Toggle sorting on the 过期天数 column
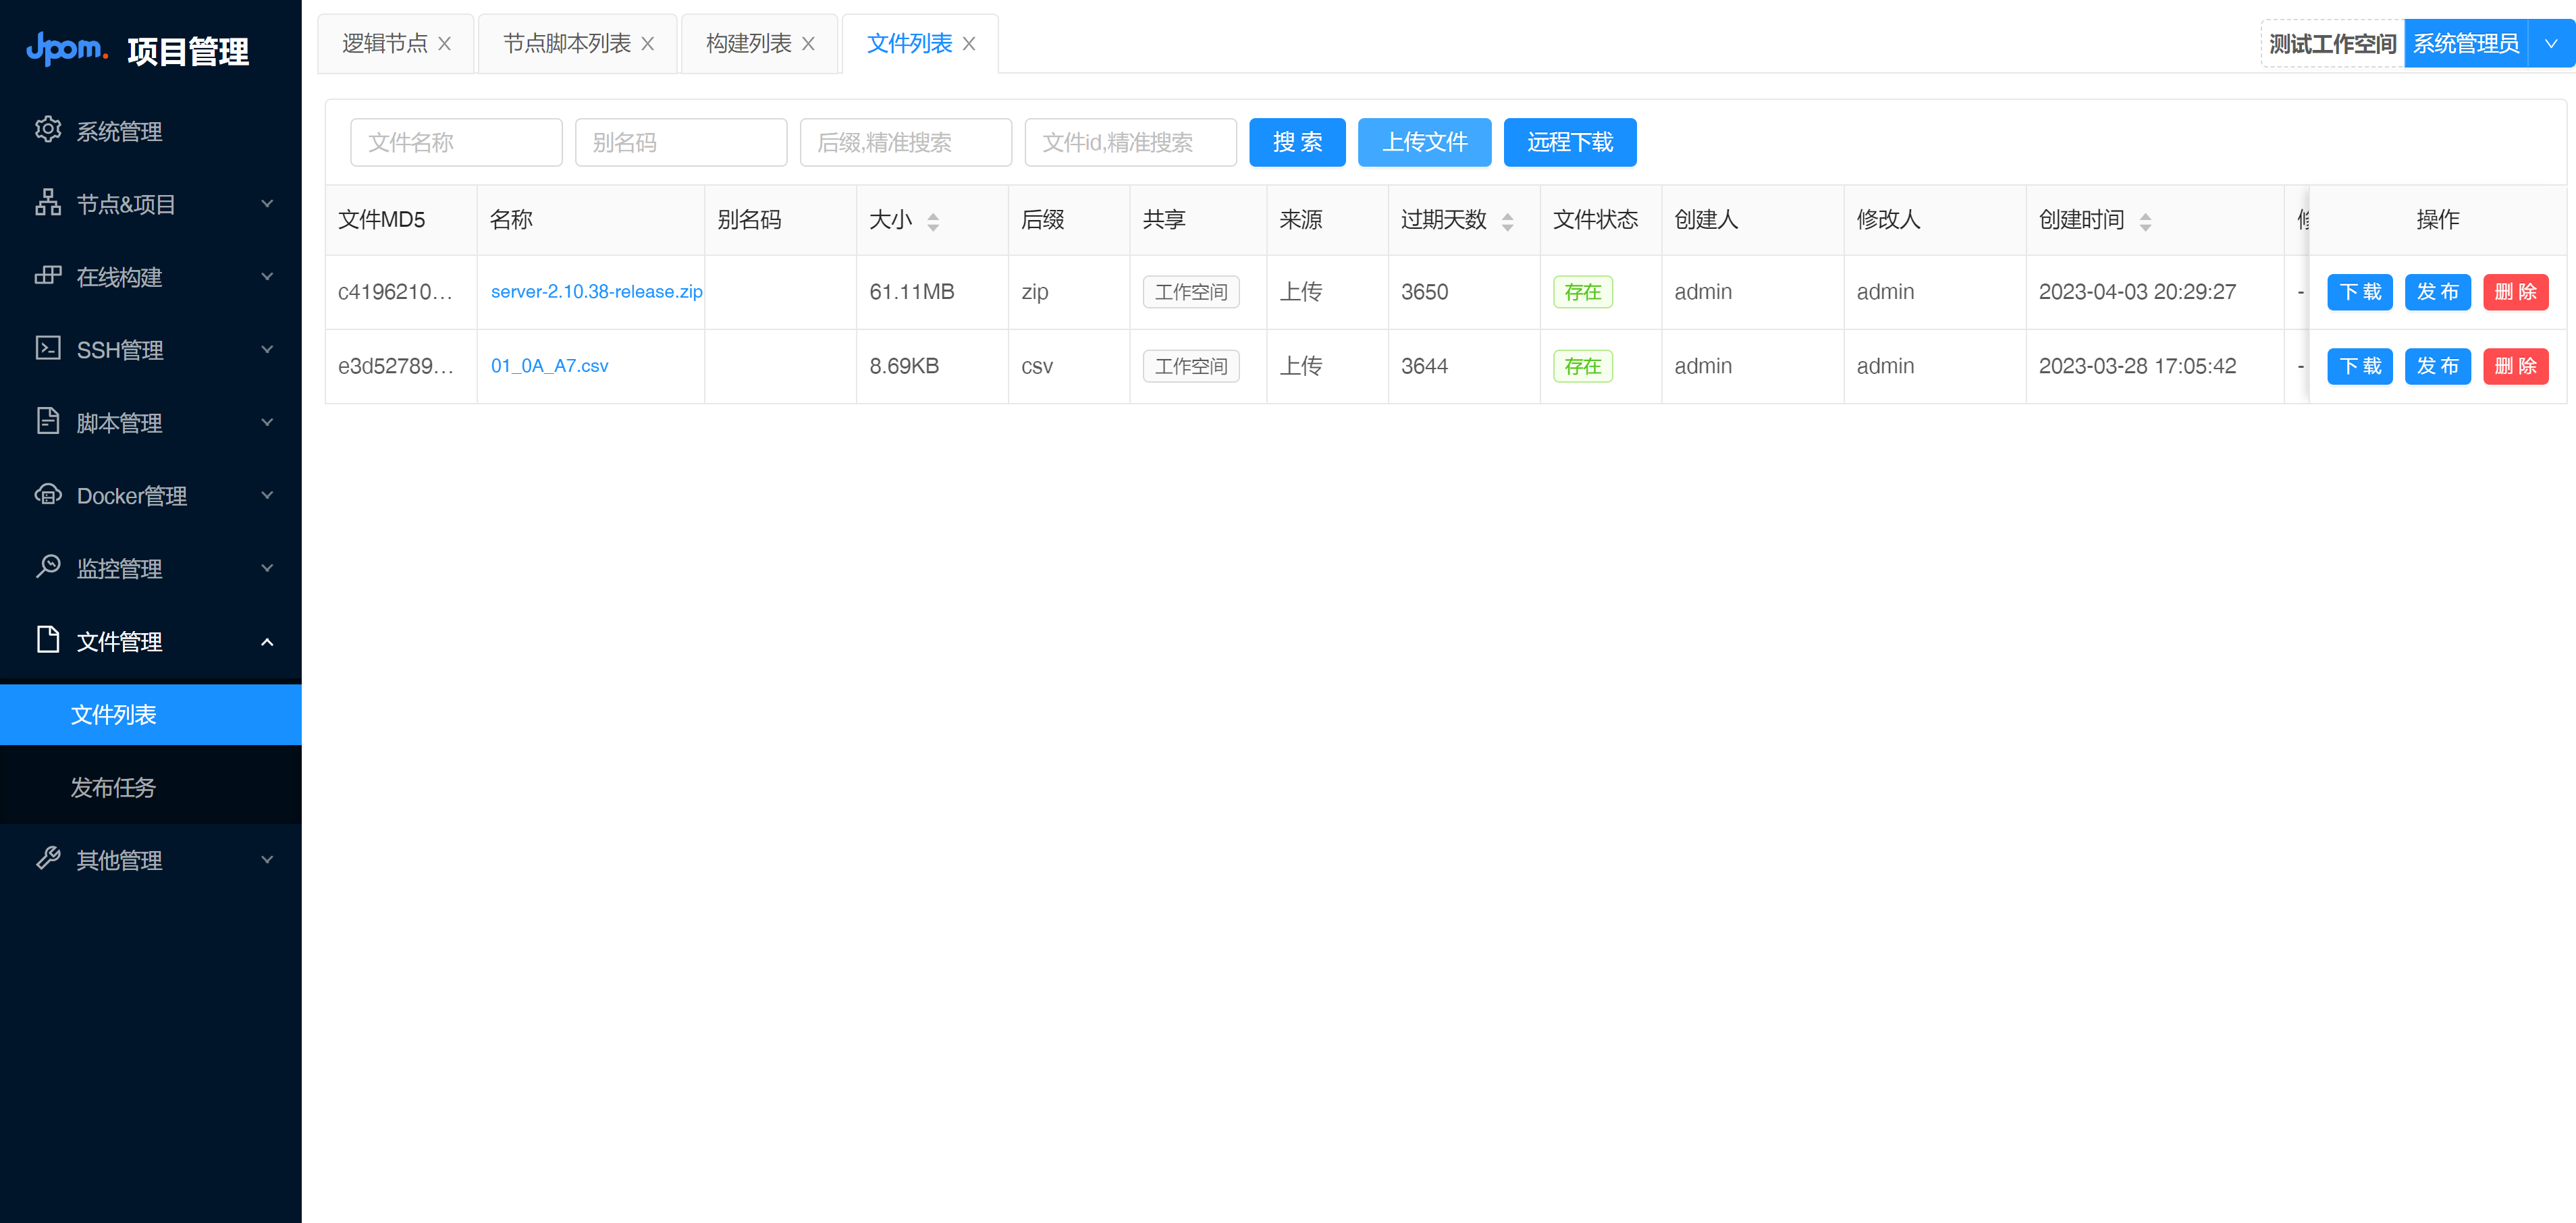Image resolution: width=2576 pixels, height=1223 pixels. coord(1508,220)
